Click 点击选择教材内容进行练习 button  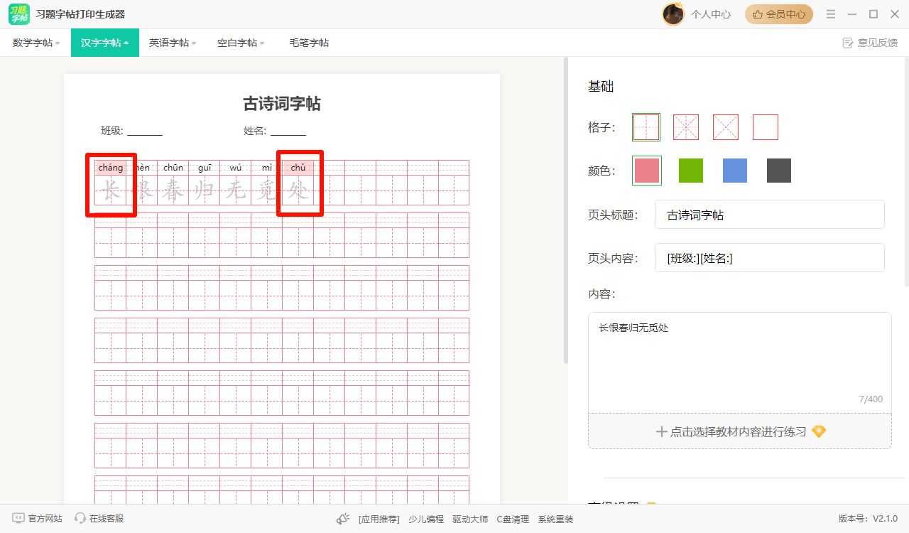point(739,431)
